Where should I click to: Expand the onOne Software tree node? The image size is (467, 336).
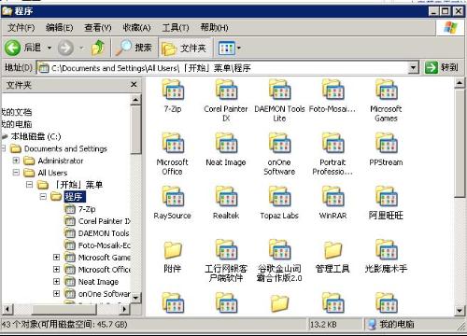tap(56, 294)
